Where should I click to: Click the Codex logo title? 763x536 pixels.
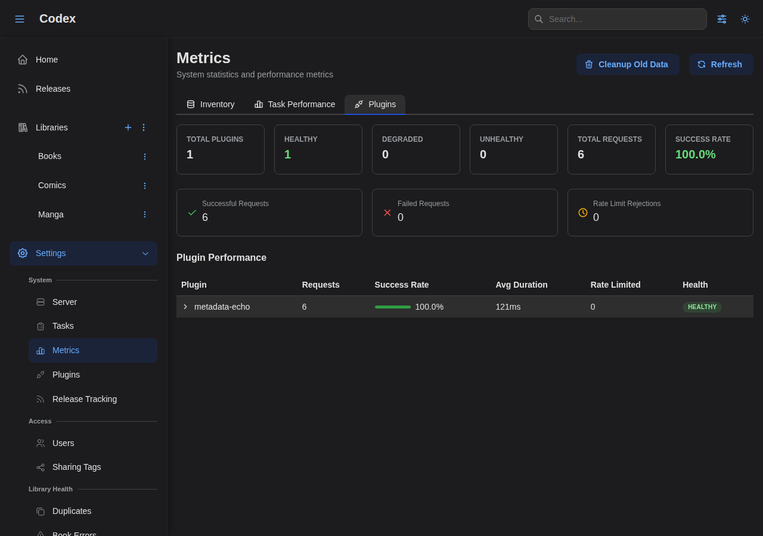pos(57,18)
